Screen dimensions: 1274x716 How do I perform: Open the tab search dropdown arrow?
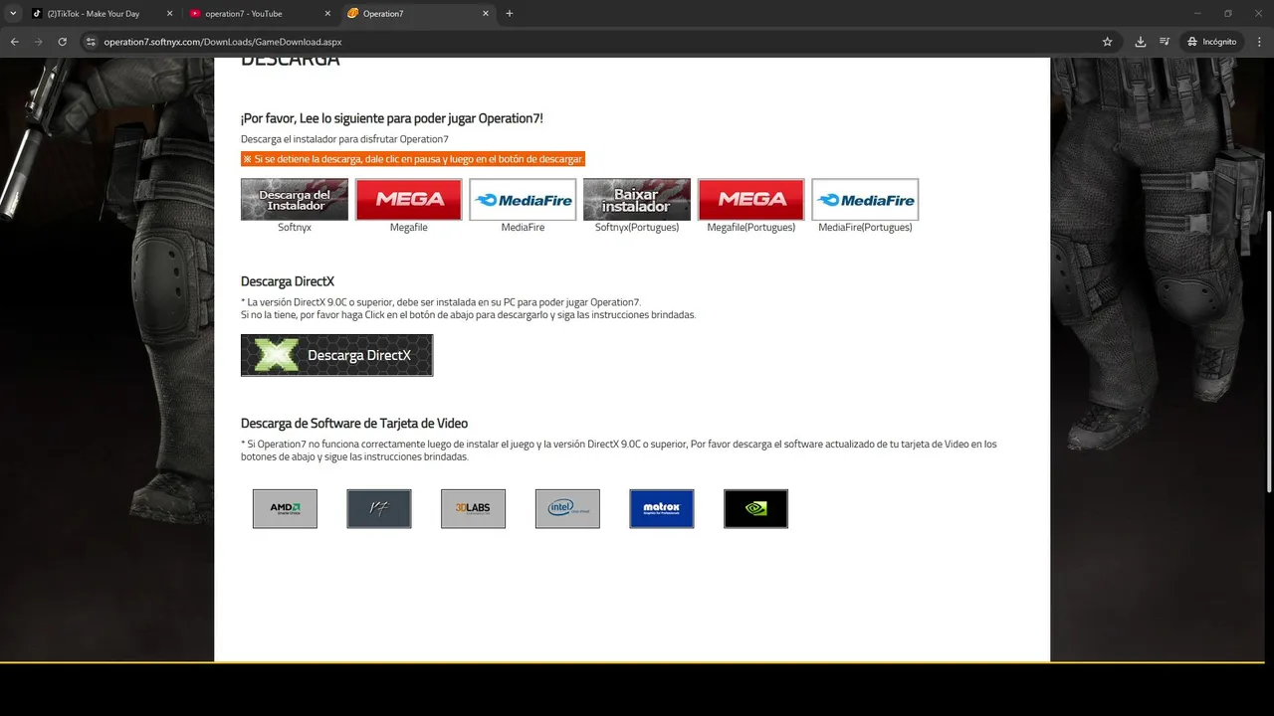click(13, 14)
